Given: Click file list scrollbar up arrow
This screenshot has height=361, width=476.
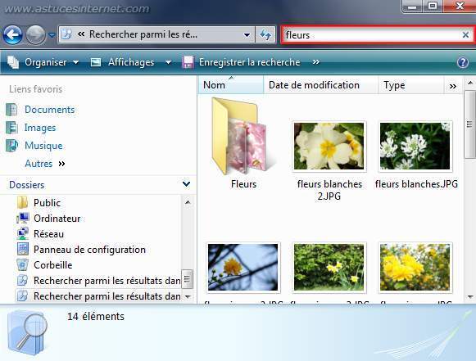Looking at the screenshot, I should [470, 83].
